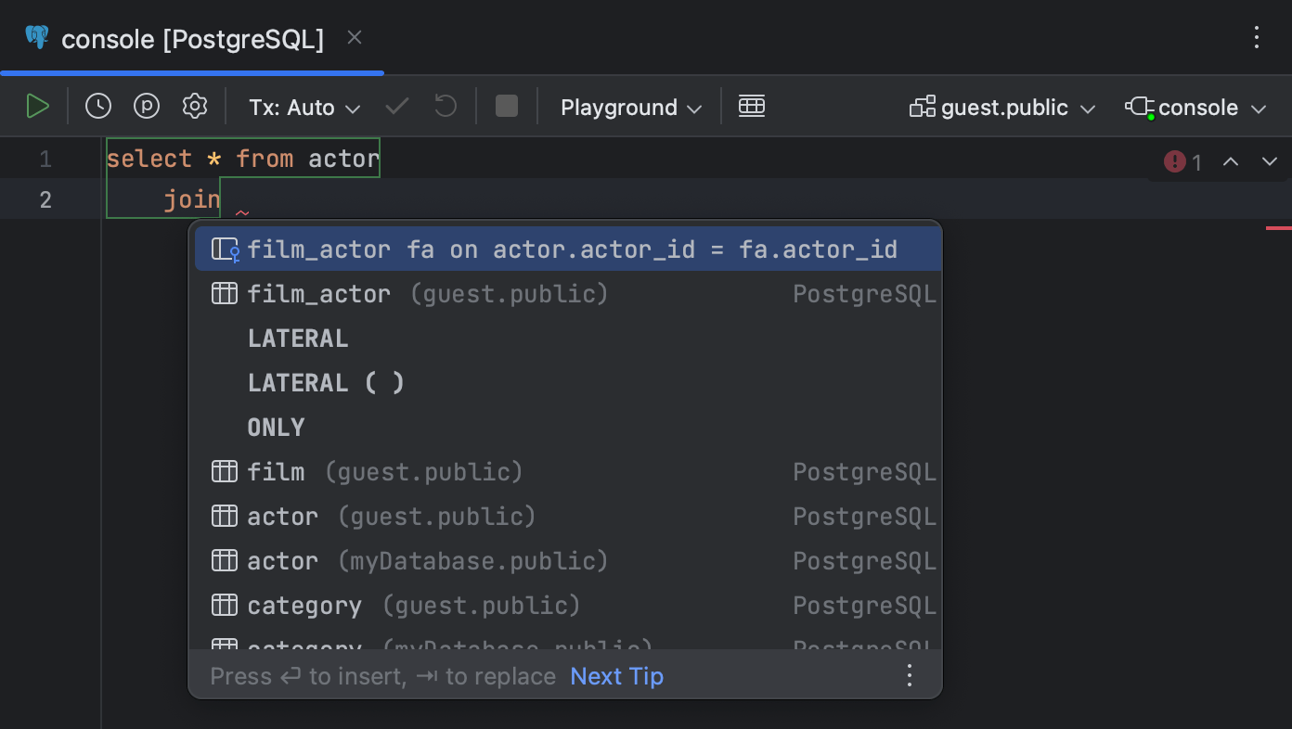This screenshot has height=729, width=1292.
Task: Open the Playground dropdown
Action: point(629,107)
